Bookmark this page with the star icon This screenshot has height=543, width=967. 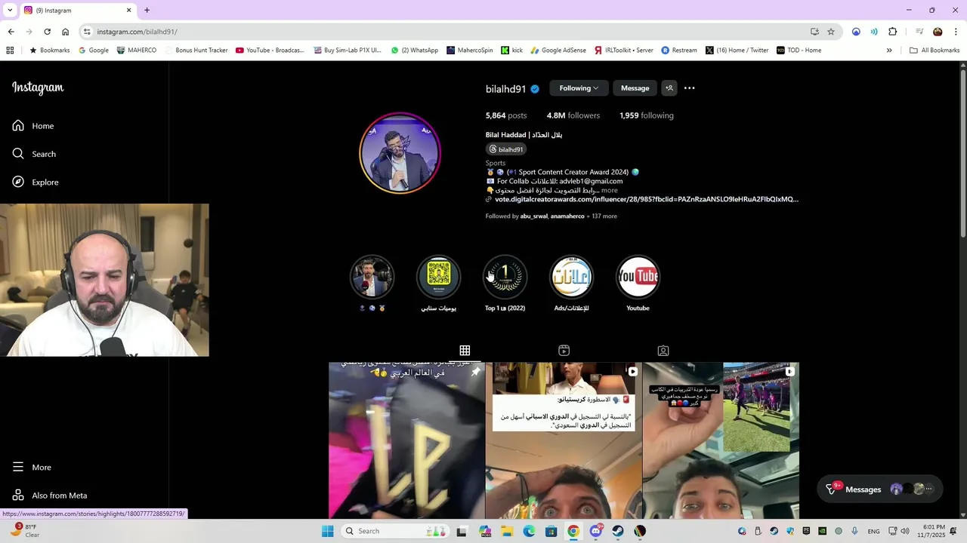tap(831, 32)
